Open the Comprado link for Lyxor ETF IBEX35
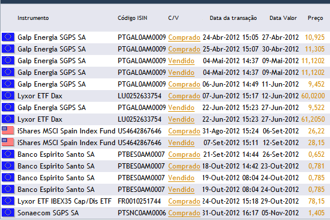 pos(184,201)
